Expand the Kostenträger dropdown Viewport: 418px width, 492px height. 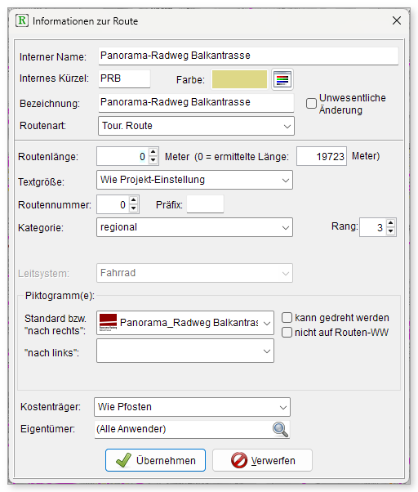192,407
